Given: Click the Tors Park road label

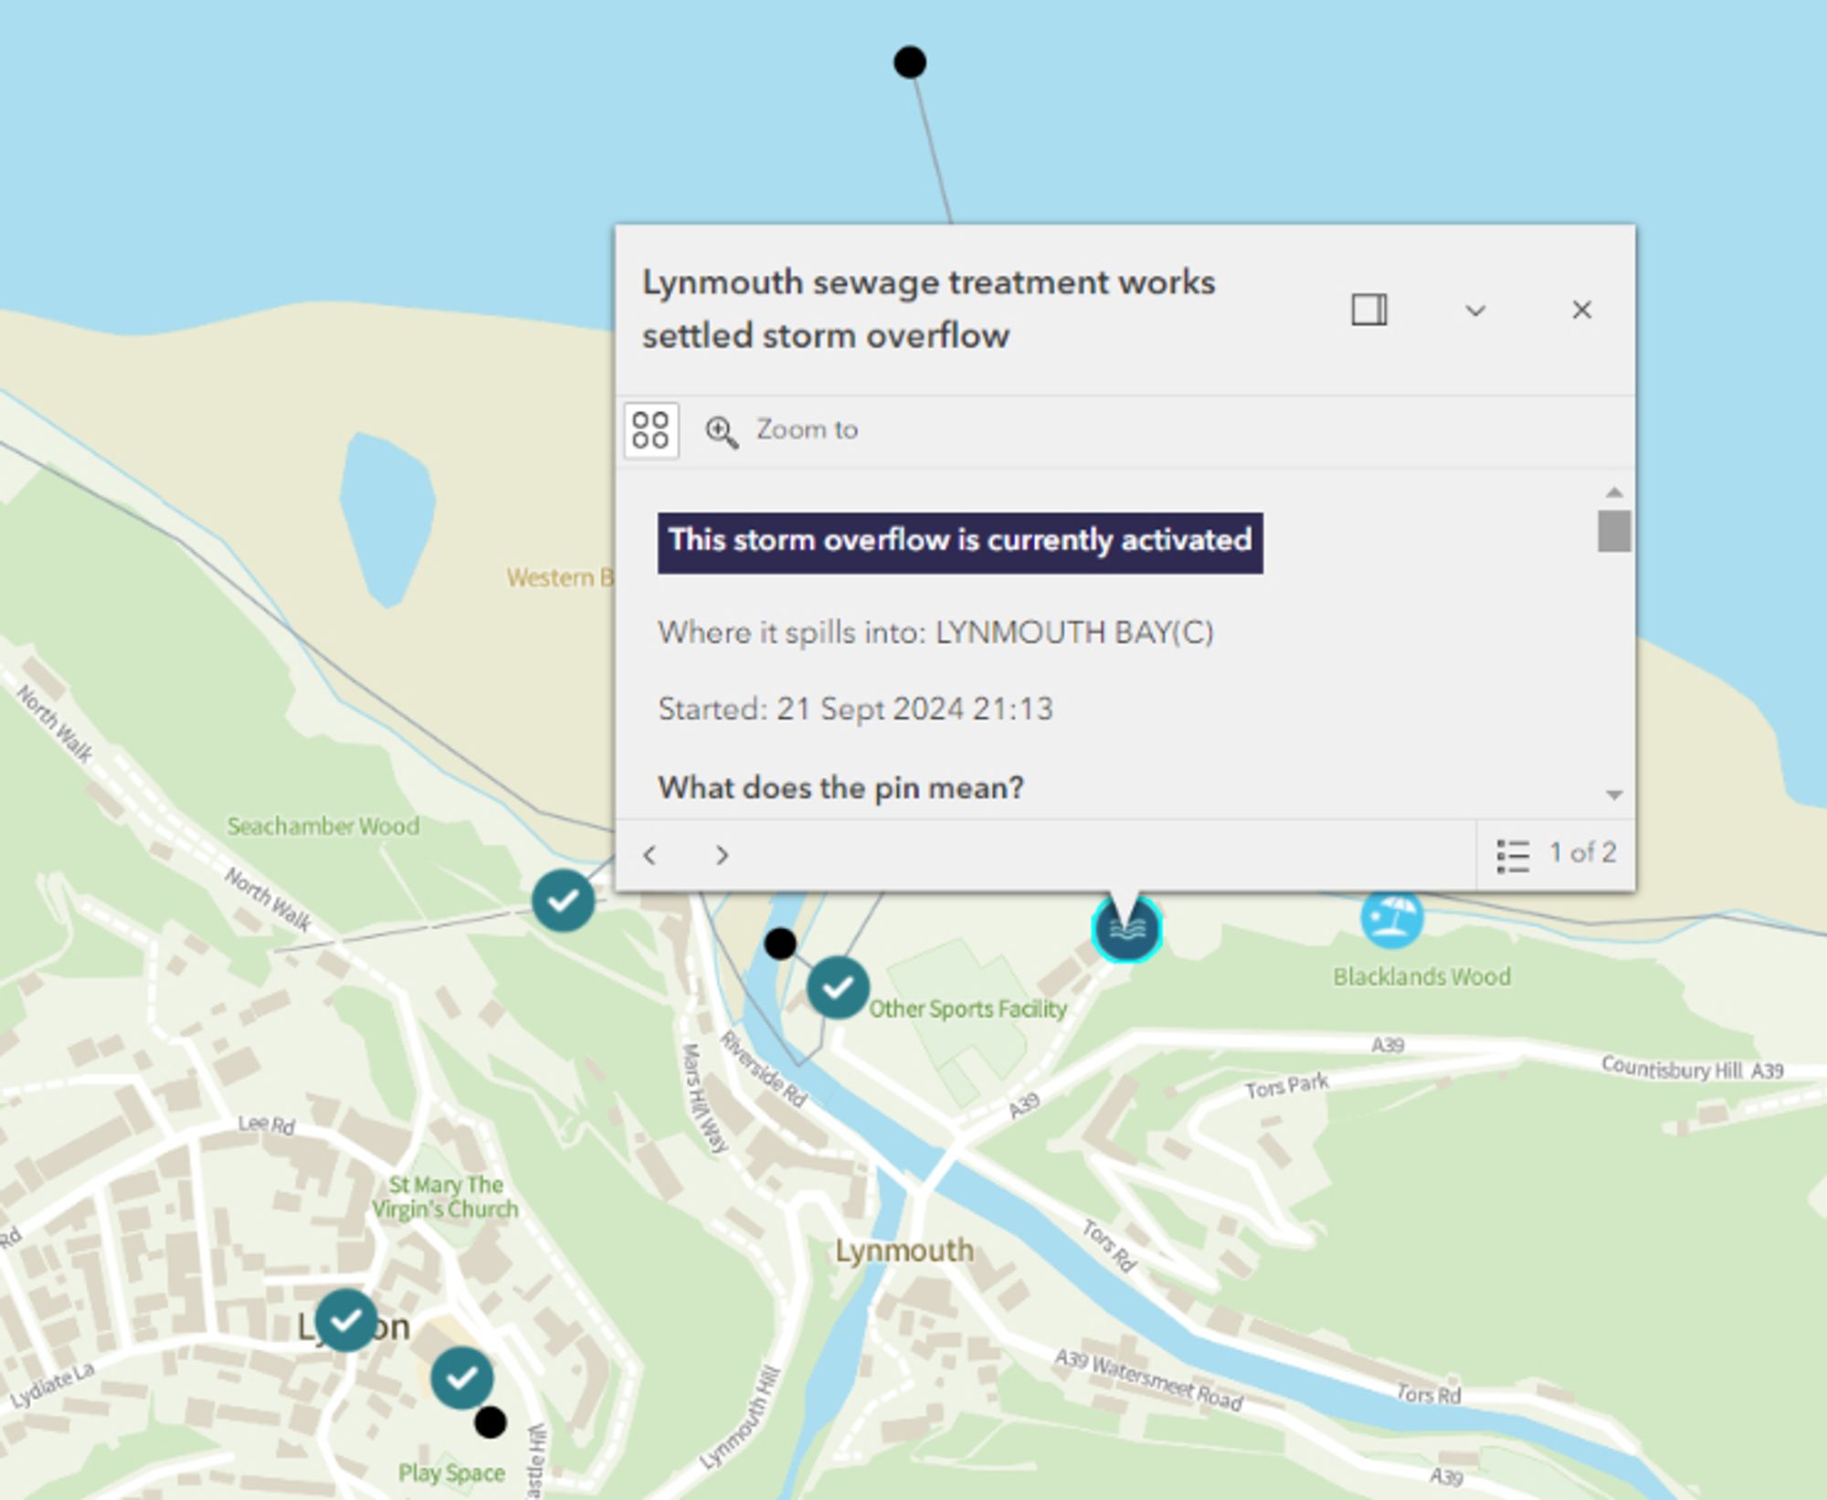Looking at the screenshot, I should [1287, 1086].
